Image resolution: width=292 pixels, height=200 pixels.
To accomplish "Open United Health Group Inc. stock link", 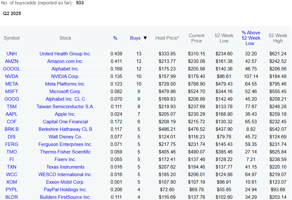I will pyautogui.click(x=65, y=54).
